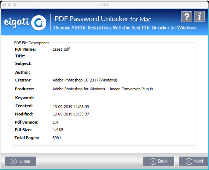
Task: Click the Cigati round logo
Action: click(39, 23)
